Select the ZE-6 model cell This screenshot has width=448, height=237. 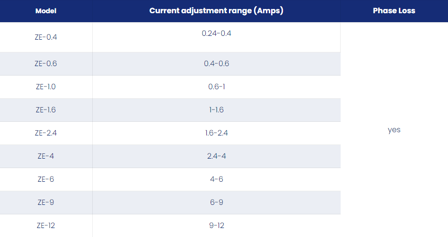point(46,179)
